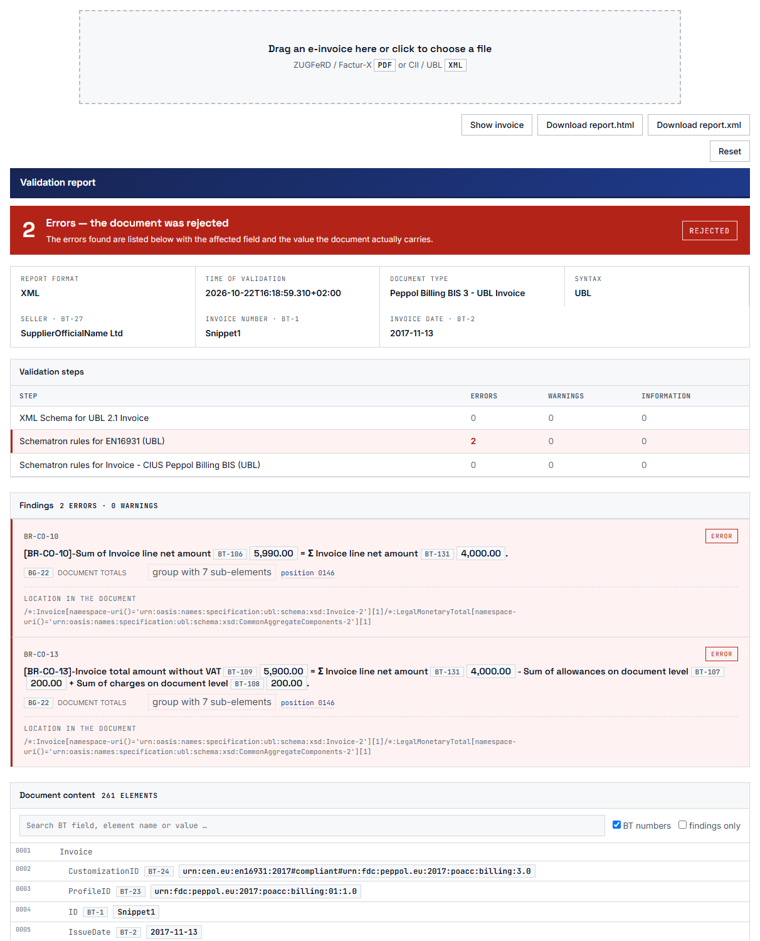Click the ERRORS column header
This screenshot has height=941, width=760.
pyautogui.click(x=484, y=396)
